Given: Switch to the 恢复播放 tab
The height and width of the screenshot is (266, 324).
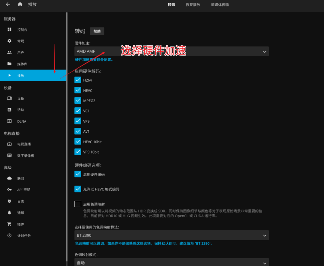Looking at the screenshot, I should point(193,4).
